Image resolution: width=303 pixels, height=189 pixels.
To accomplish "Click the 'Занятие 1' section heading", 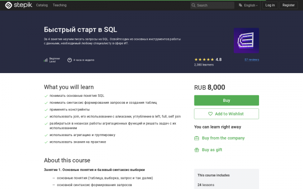I will coord(94,170).
